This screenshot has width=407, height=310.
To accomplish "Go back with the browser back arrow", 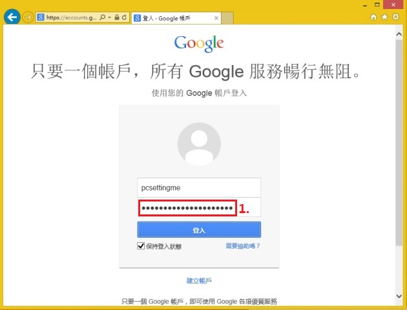I will 12,17.
